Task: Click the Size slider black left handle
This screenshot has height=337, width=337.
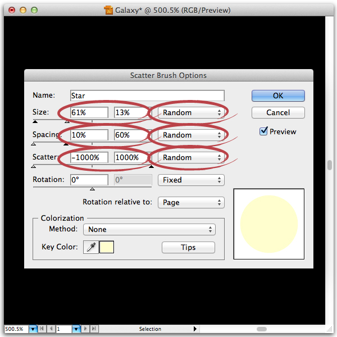Action: (x=35, y=122)
